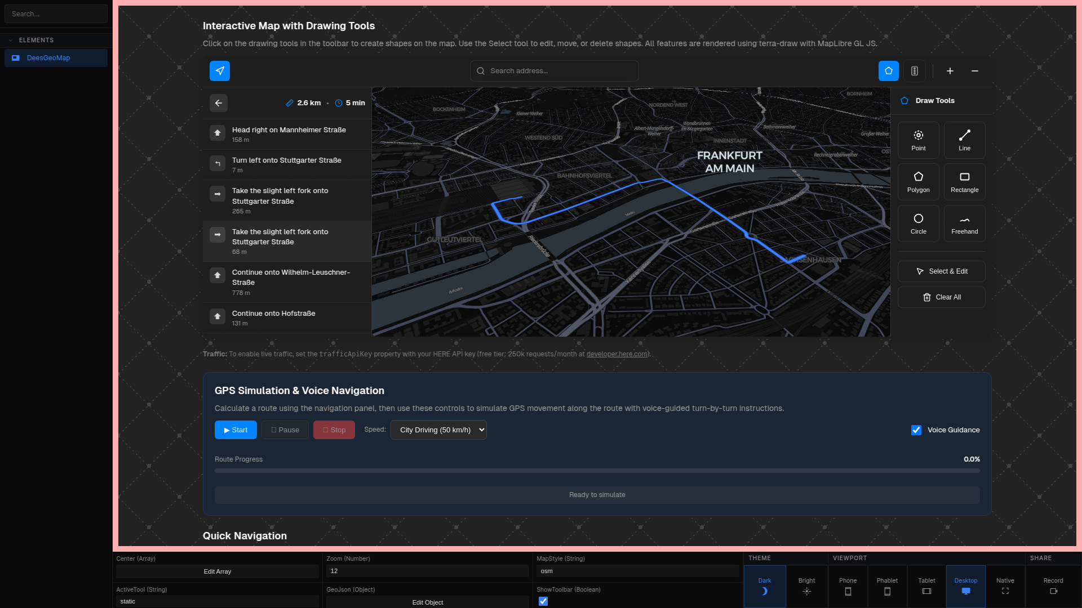Select DeesGeoMap in elements tree
Viewport: 1082px width, 608px height.
coord(48,58)
